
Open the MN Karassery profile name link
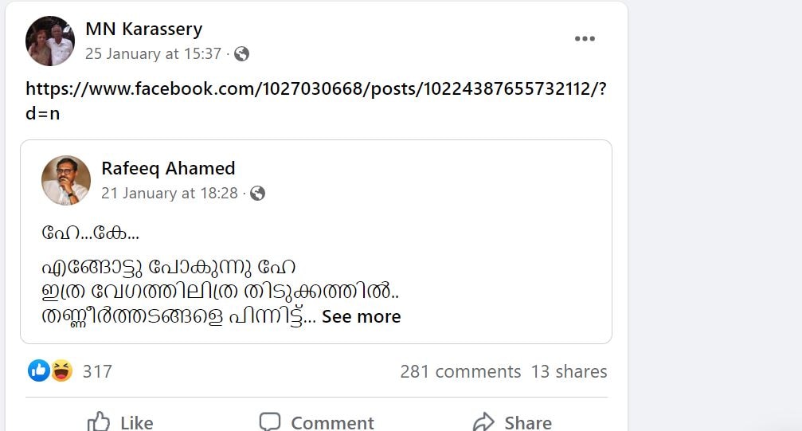(x=143, y=29)
